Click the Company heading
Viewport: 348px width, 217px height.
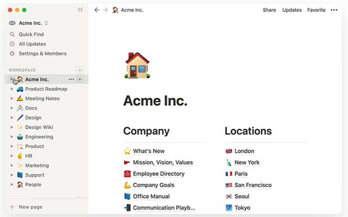click(146, 131)
